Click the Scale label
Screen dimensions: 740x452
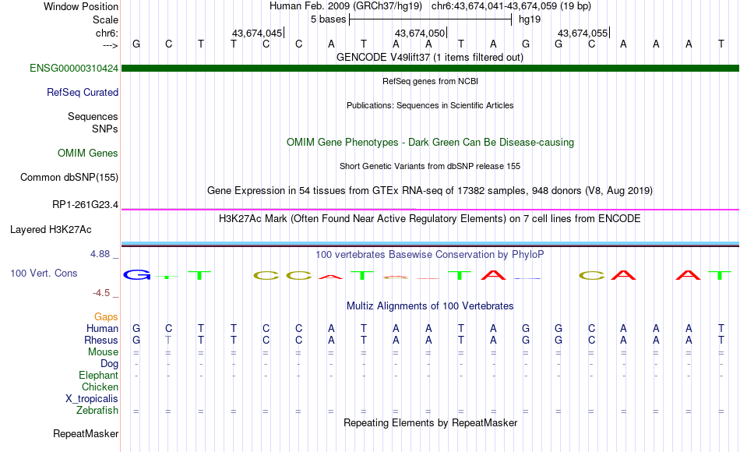point(105,19)
